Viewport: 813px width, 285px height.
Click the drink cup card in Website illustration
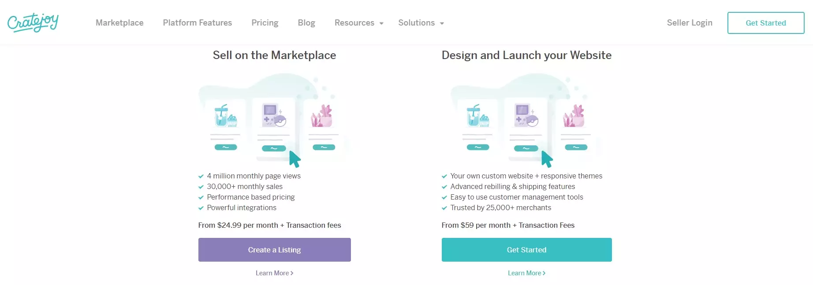pos(478,126)
